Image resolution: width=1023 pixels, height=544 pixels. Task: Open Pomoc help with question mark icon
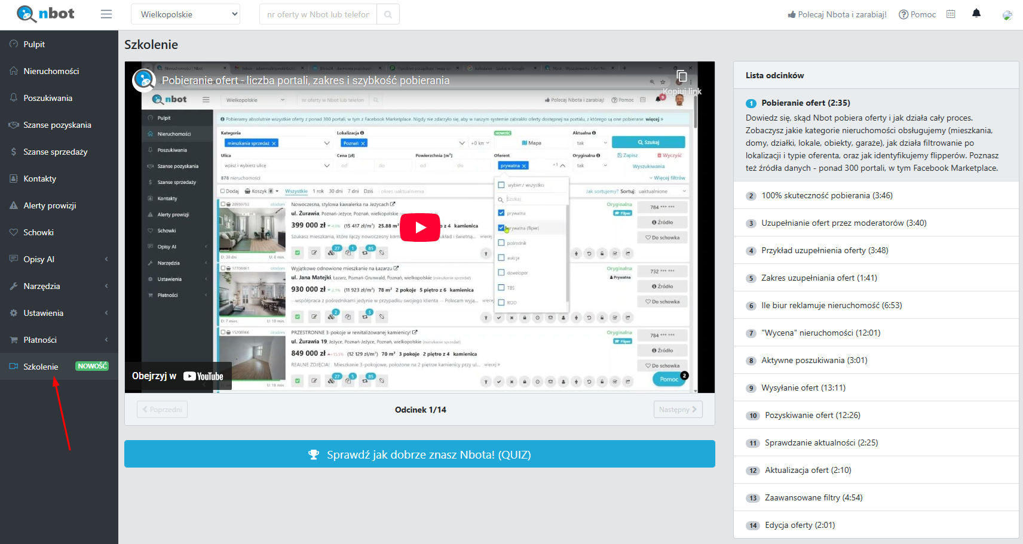pos(917,14)
